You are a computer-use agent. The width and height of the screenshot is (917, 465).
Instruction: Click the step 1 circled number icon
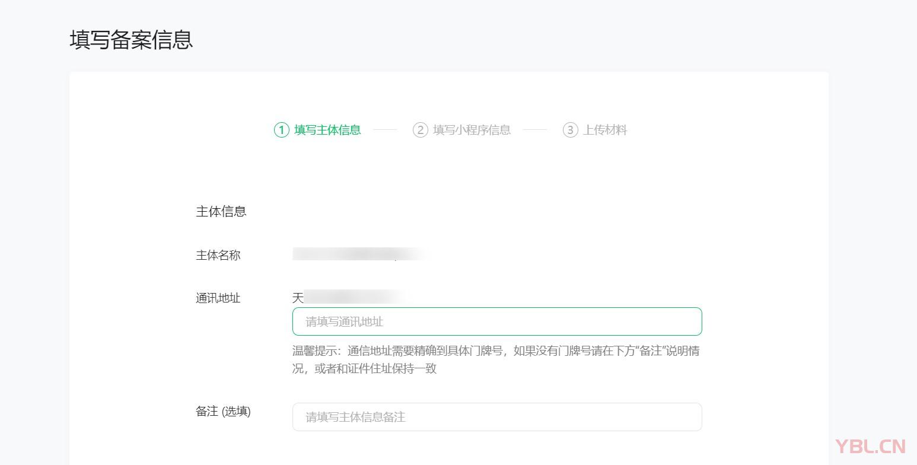tap(281, 130)
